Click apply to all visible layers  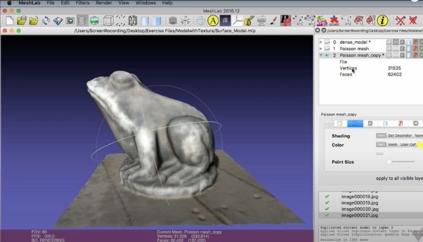tap(399, 178)
